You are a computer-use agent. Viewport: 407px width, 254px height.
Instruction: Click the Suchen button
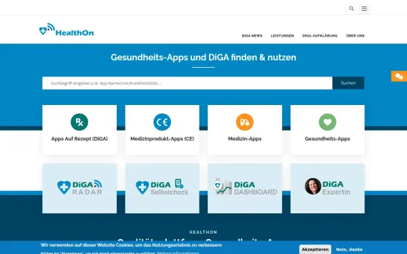pyautogui.click(x=349, y=83)
